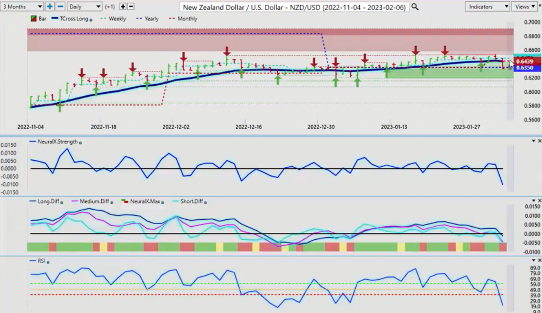Open settings dot next to RSI
The image size is (542, 313).
click(48, 262)
